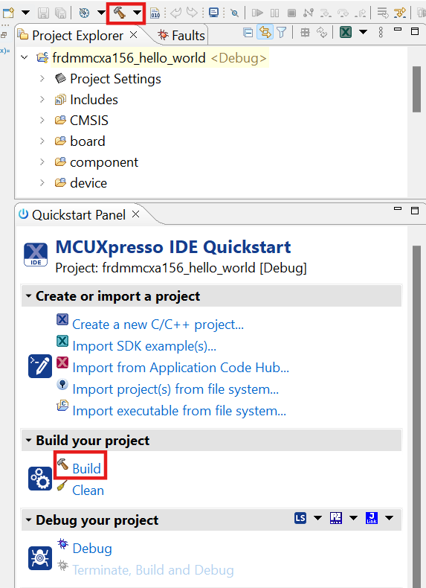The height and width of the screenshot is (588, 426).
Task: Open the view menu three-dots icon
Action: [x=381, y=33]
